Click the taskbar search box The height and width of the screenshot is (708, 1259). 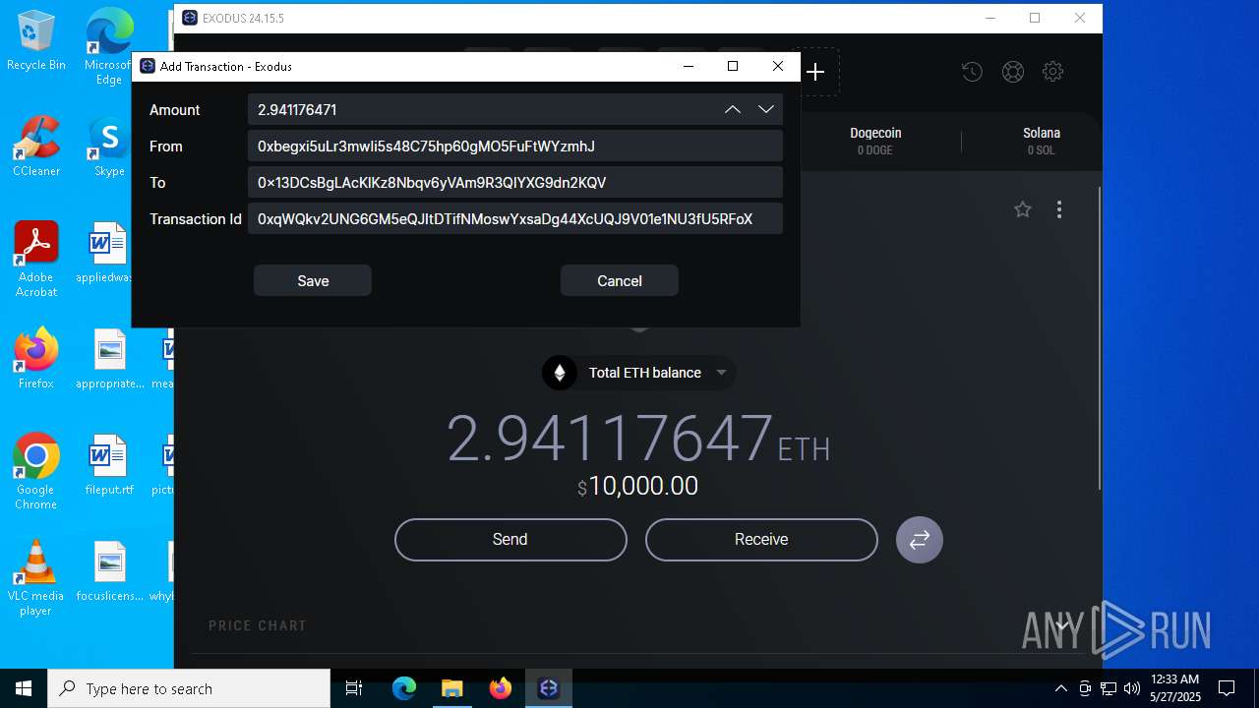[x=189, y=688]
